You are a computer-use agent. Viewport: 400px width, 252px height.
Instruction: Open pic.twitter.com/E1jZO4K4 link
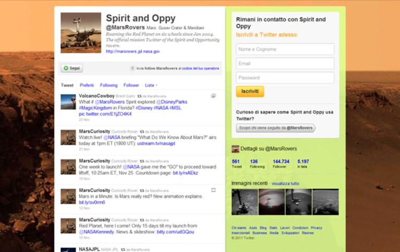(105, 114)
